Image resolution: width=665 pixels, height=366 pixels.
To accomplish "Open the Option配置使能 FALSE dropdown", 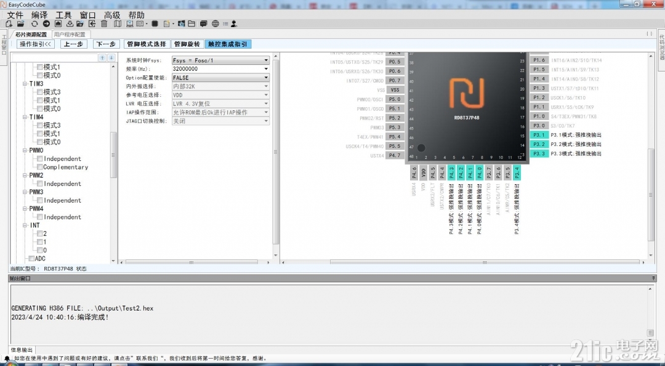I will 220,78.
